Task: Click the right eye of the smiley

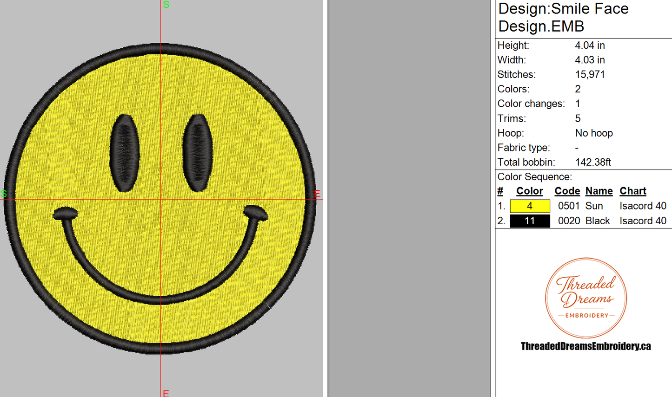Action: click(x=198, y=153)
